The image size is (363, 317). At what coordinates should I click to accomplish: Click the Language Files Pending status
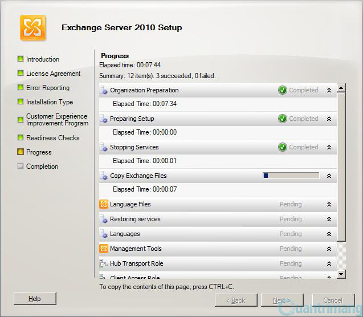click(x=291, y=204)
